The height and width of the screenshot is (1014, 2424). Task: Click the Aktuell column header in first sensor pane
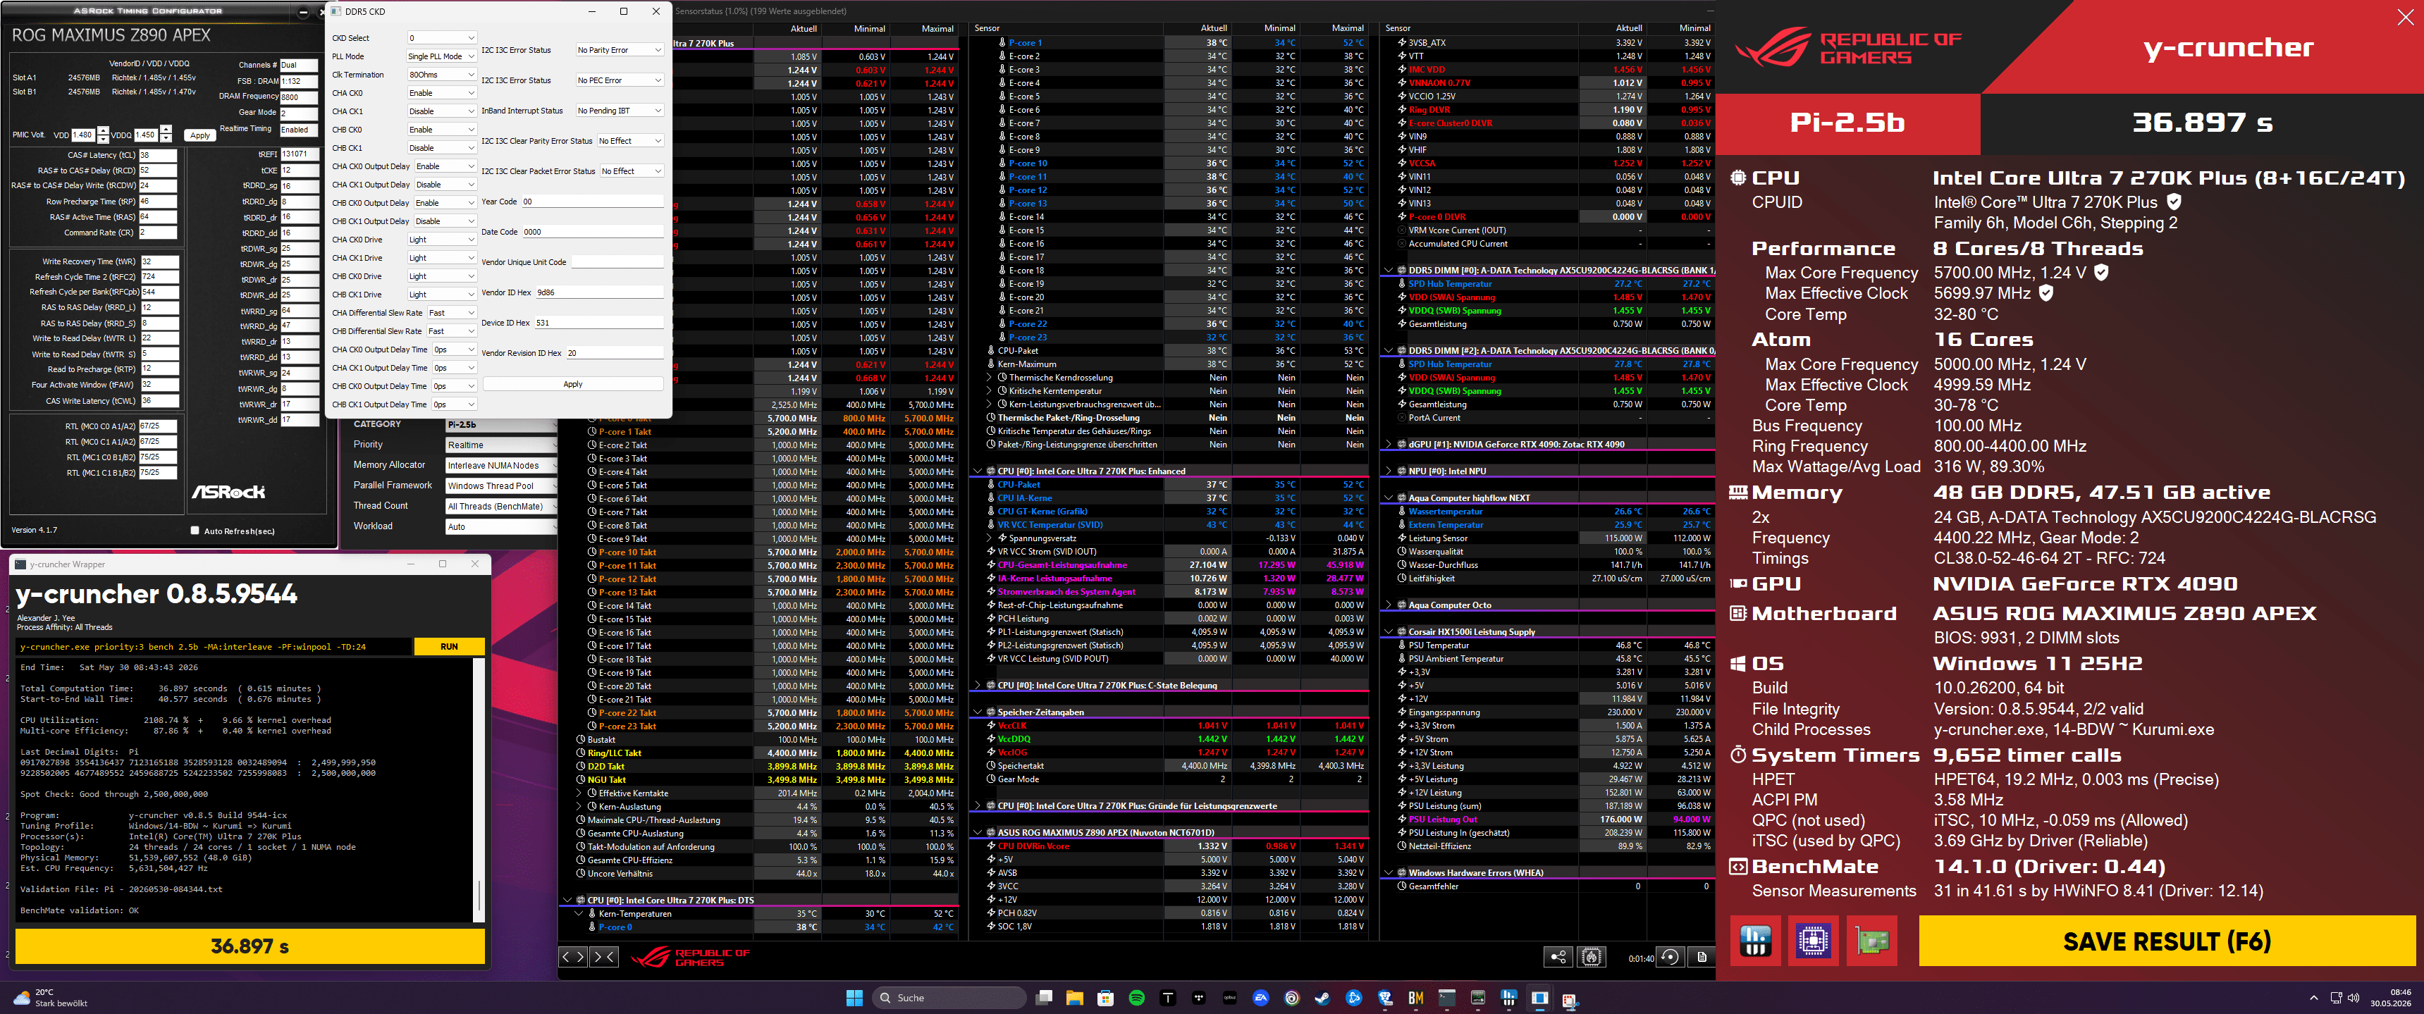[803, 29]
